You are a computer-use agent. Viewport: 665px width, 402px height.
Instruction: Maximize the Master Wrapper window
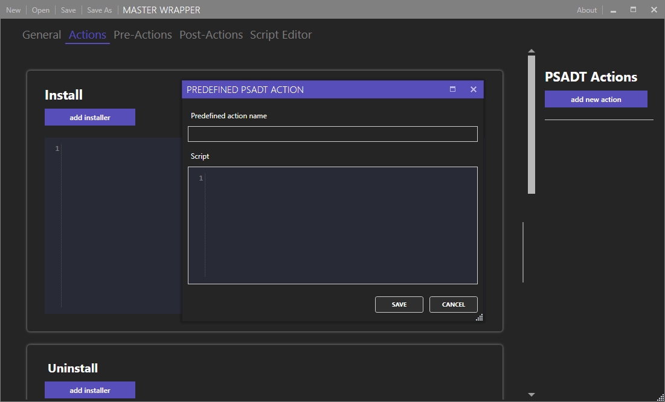(633, 10)
